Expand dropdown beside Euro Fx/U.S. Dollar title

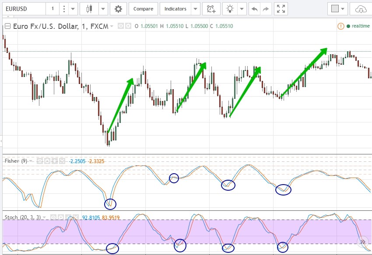click(112, 26)
